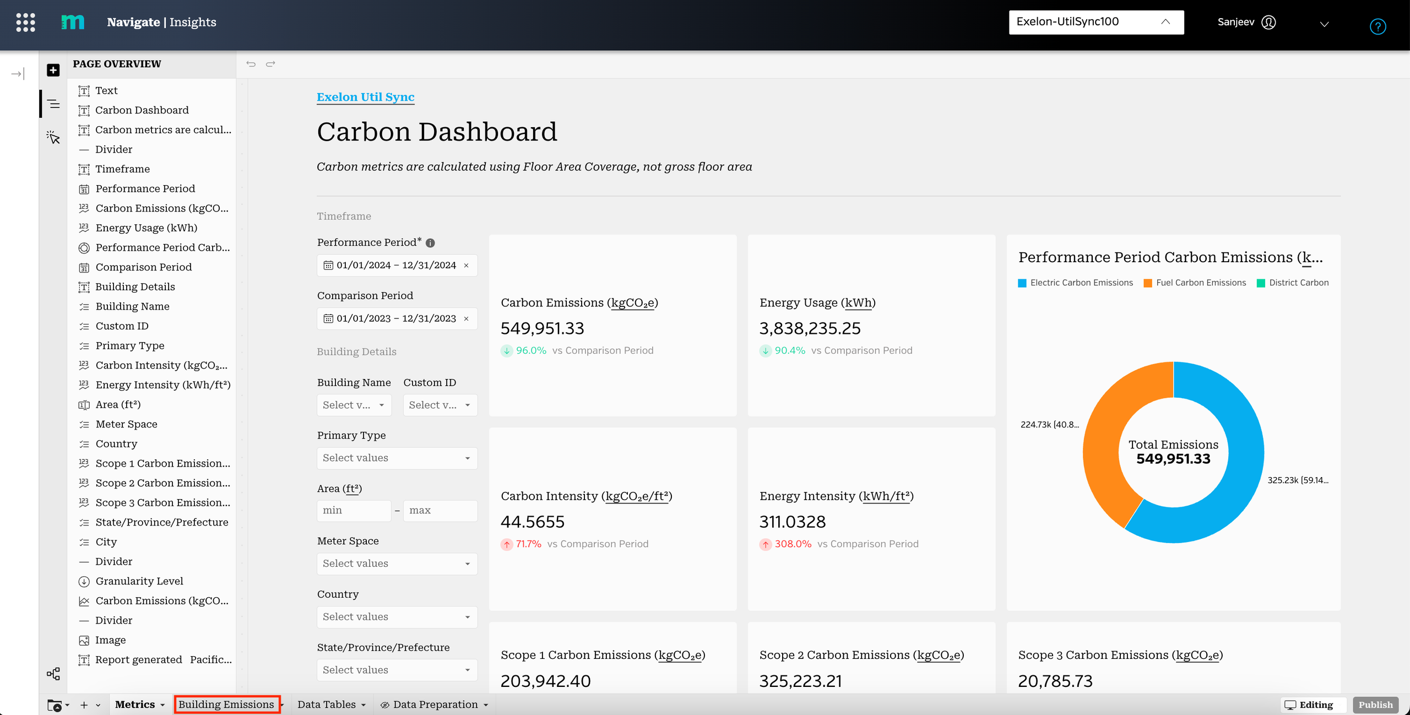Screen dimensions: 1410x715
Task: Expand the page list chevron next to plus
Action: point(98,705)
